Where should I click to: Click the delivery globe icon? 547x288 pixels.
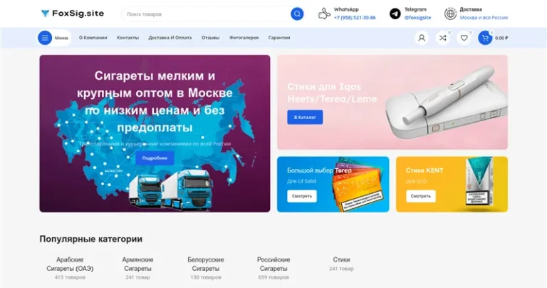450,14
